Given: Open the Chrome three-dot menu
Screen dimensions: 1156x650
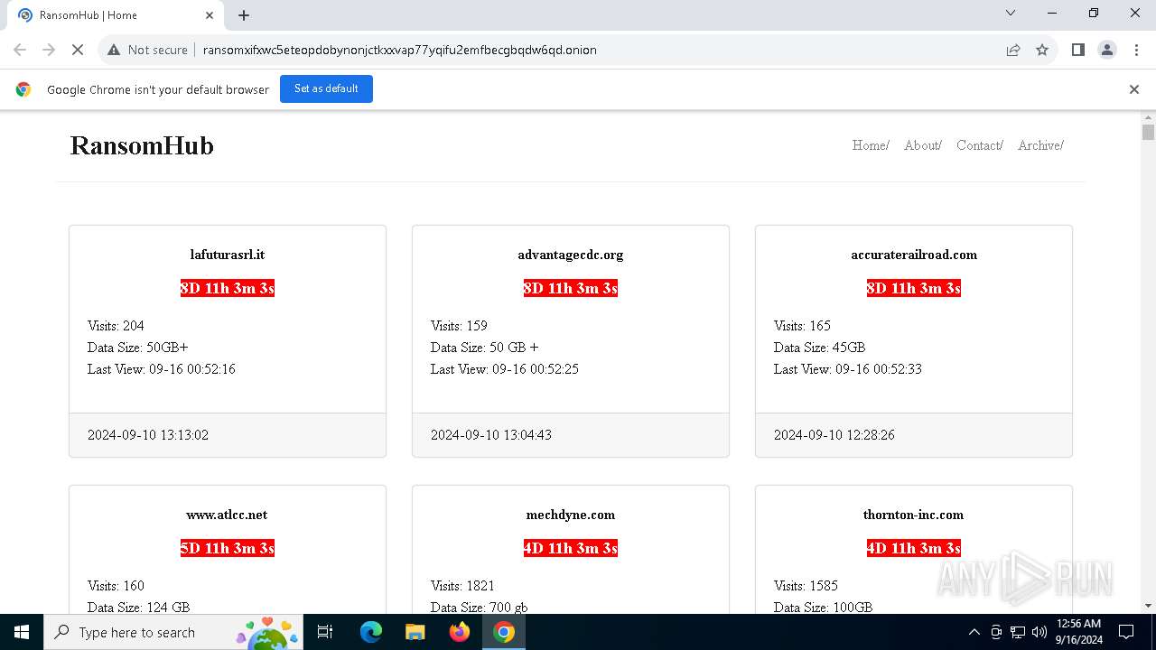Looking at the screenshot, I should (1136, 50).
